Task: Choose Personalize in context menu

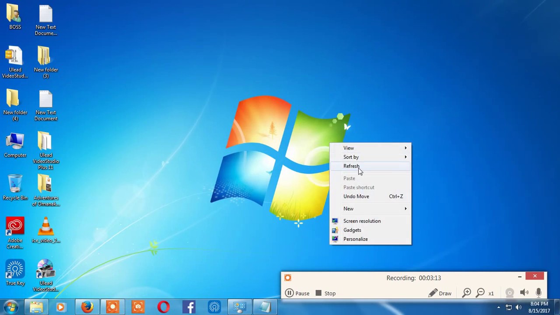Action: click(x=370, y=239)
